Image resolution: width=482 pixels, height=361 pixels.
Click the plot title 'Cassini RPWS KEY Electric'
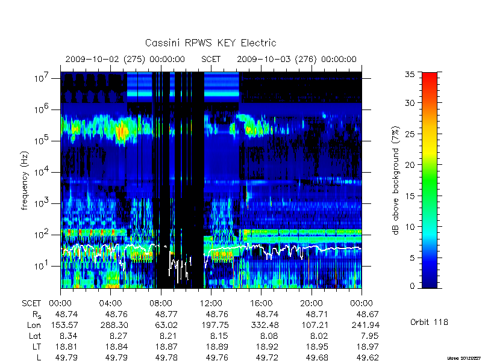(210, 43)
